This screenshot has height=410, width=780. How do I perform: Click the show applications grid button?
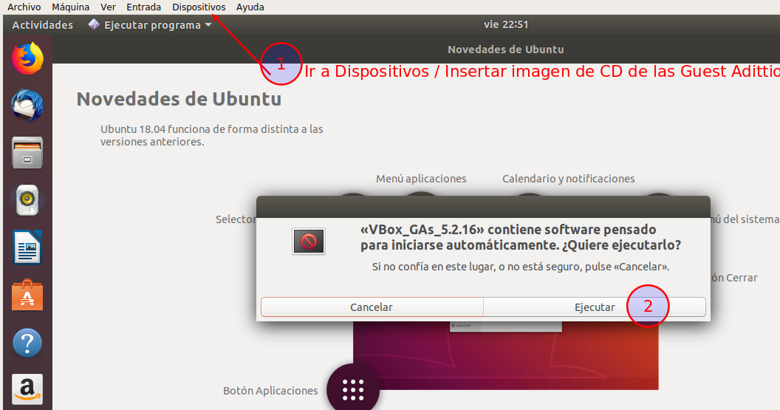[353, 389]
